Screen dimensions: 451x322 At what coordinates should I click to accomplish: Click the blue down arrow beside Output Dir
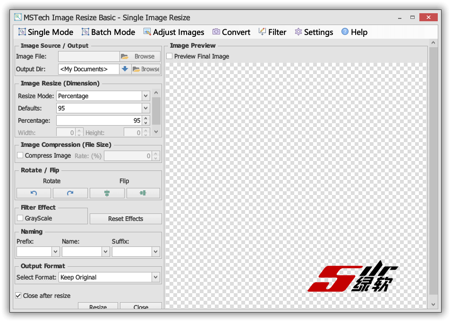point(125,69)
